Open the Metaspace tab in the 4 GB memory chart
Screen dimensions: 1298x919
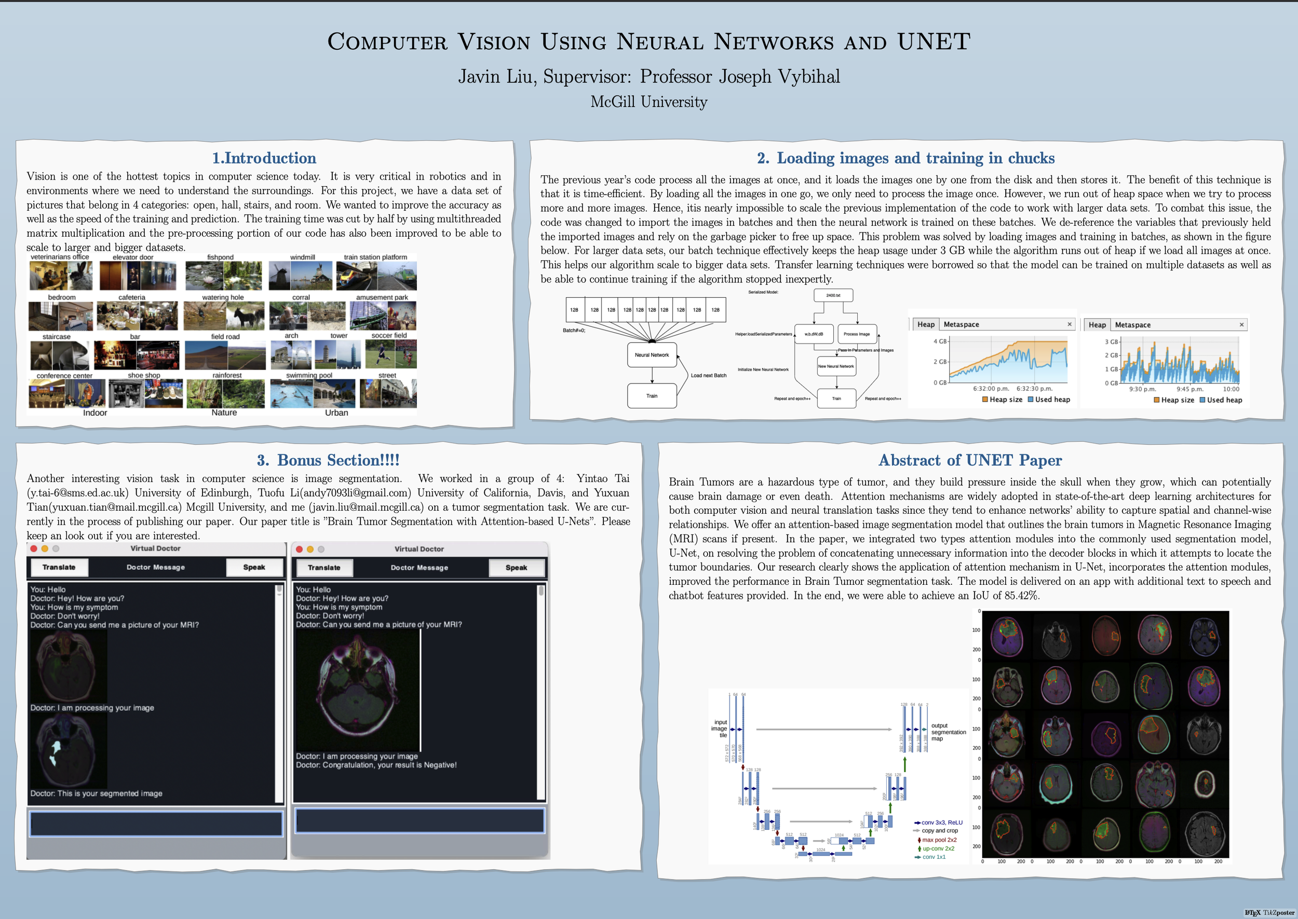pos(961,324)
